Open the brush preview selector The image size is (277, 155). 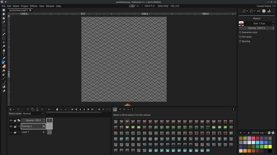click(x=242, y=24)
